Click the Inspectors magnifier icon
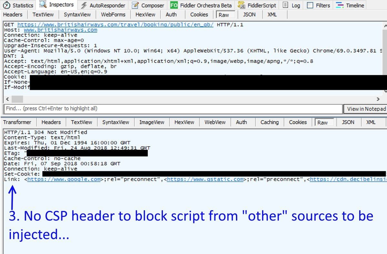The image size is (387, 254). 43,5
